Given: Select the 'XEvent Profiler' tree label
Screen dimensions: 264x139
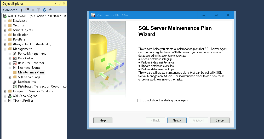Looking at the screenshot, I should [23, 101].
